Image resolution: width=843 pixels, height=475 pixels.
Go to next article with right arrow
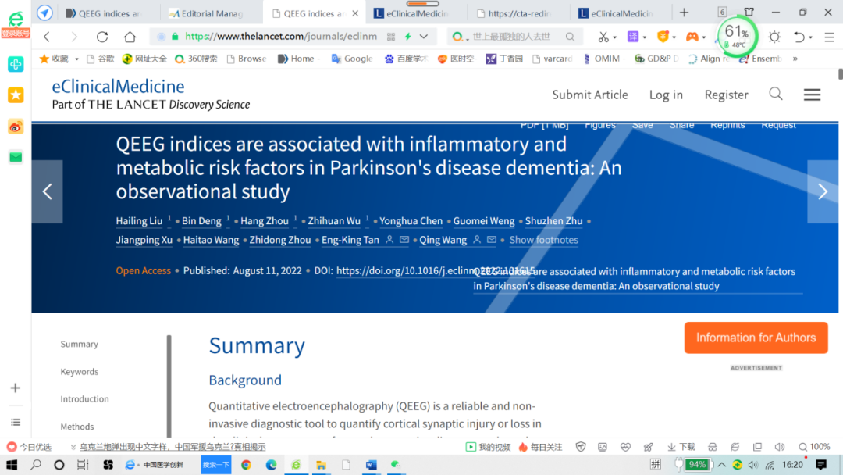point(822,191)
